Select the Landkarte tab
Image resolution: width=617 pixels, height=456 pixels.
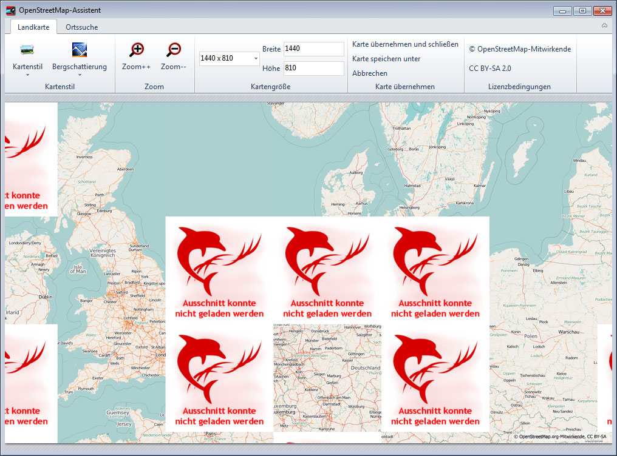click(x=33, y=27)
